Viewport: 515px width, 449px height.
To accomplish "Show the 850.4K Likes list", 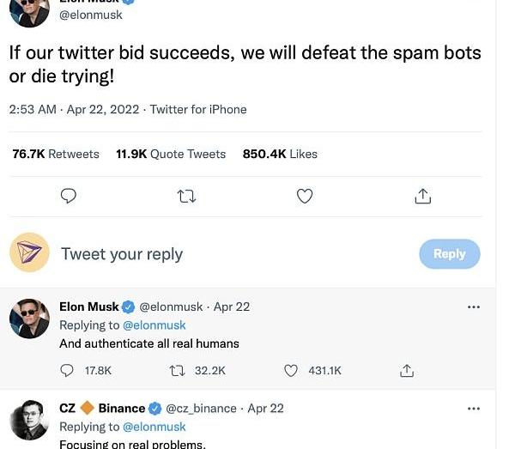I will [280, 155].
